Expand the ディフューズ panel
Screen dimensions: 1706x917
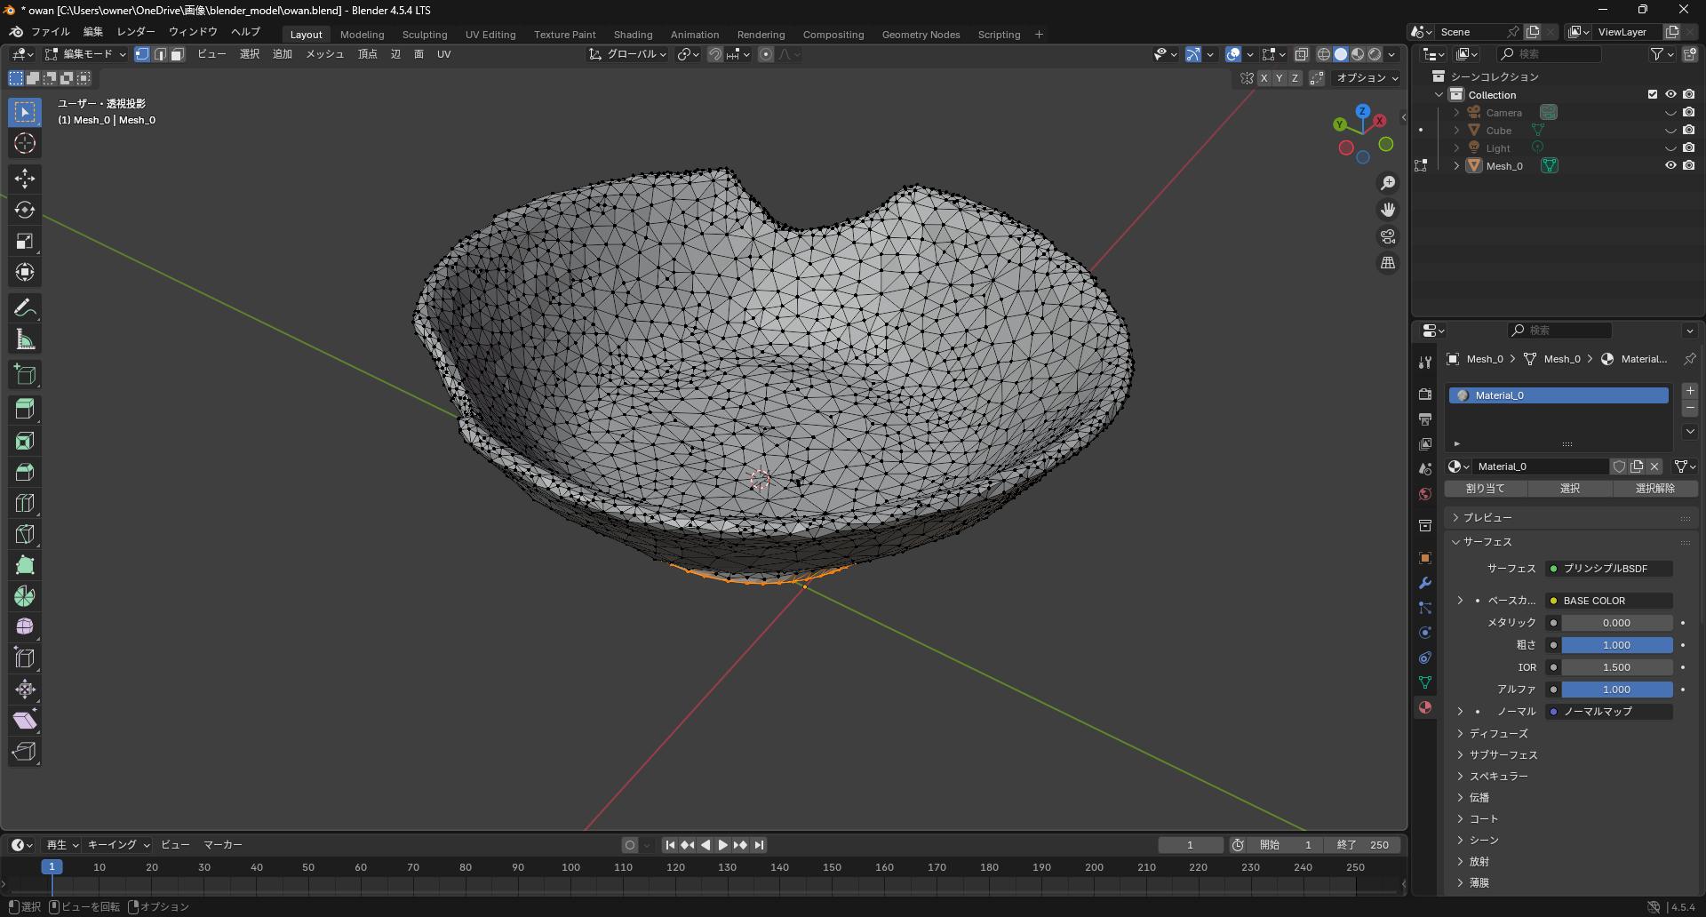pos(1498,734)
